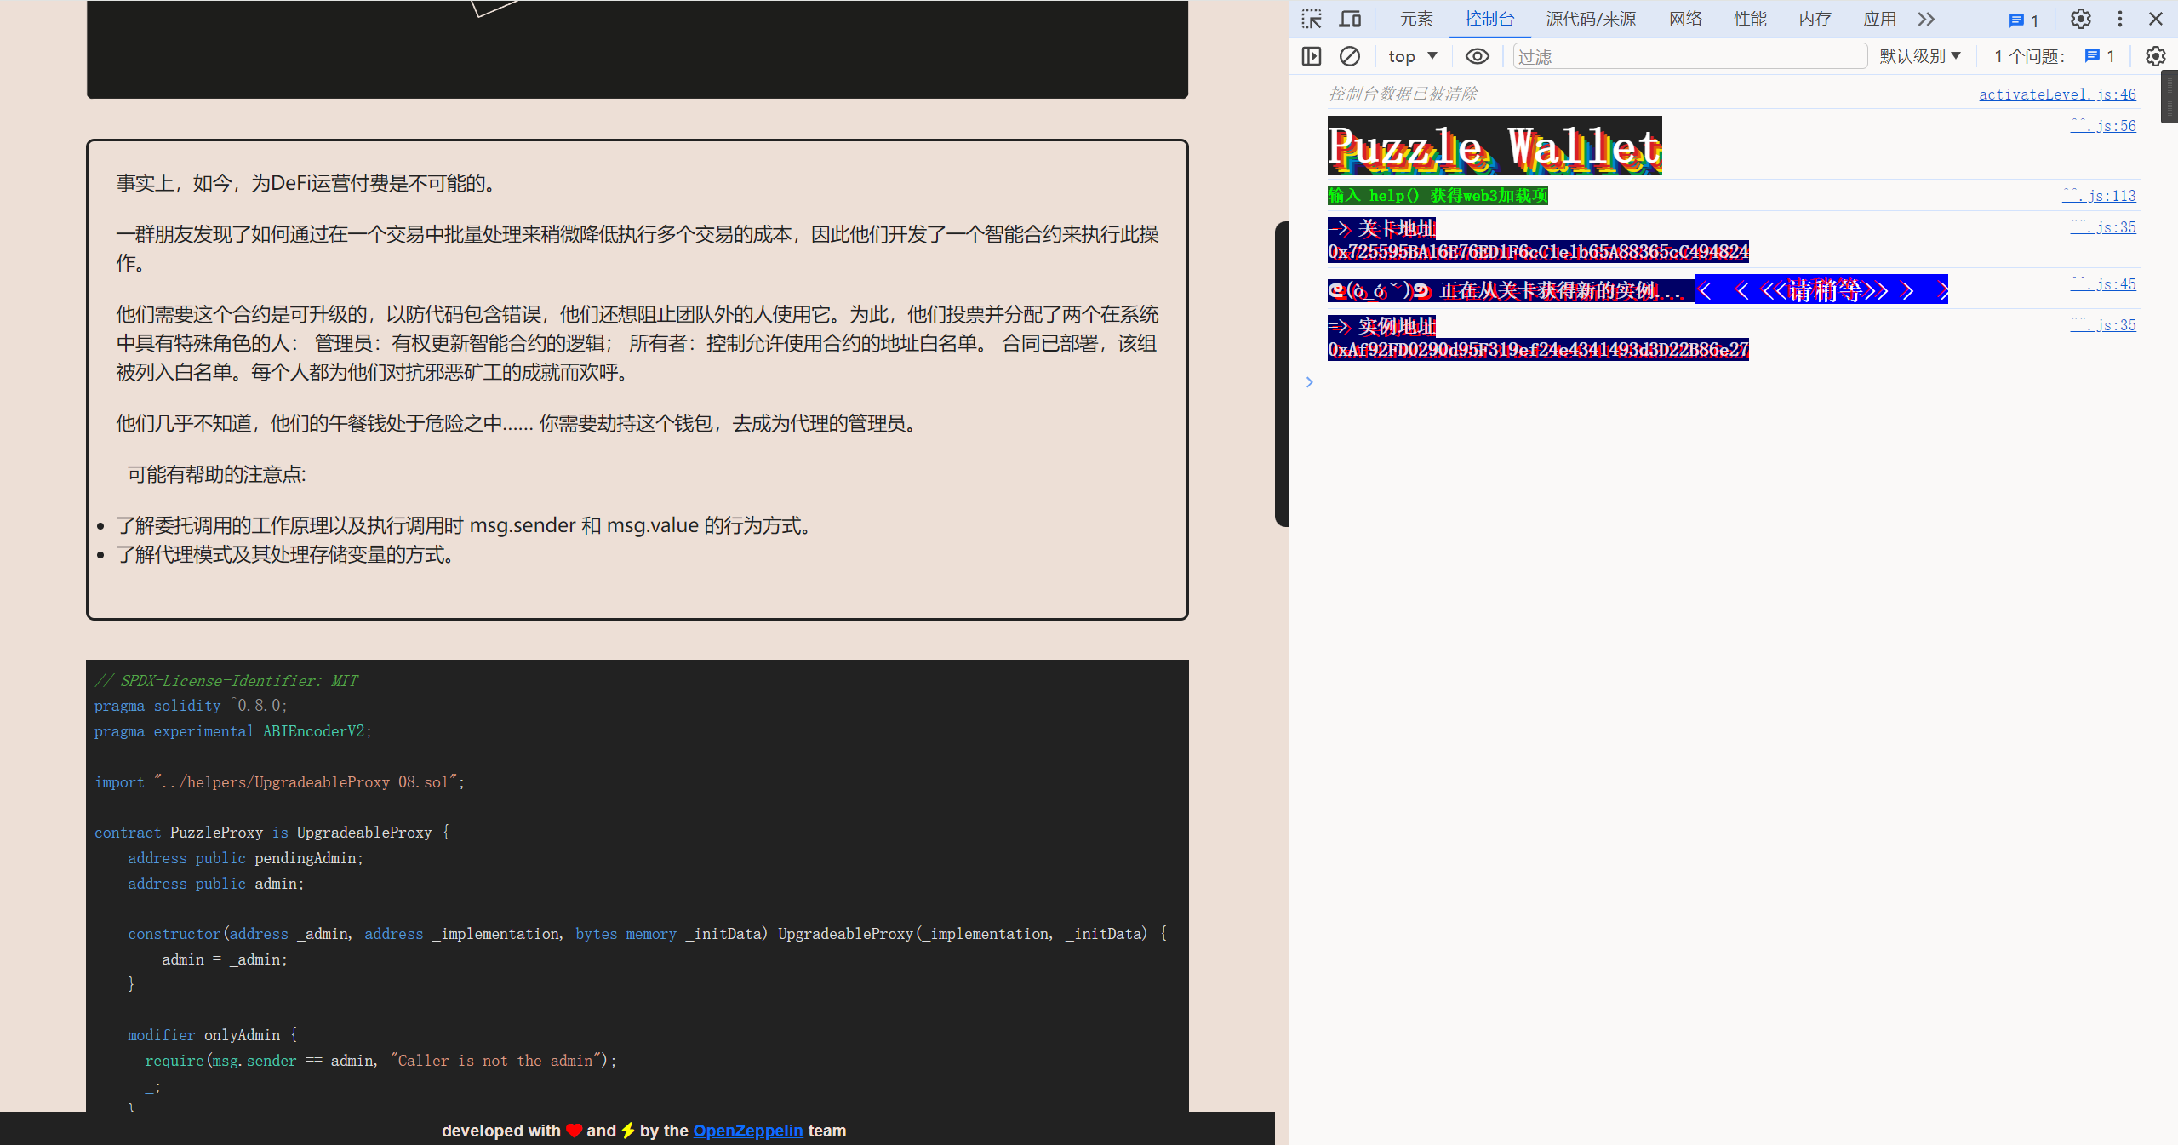
Task: Toggle the device toolbar icon
Action: click(1350, 19)
